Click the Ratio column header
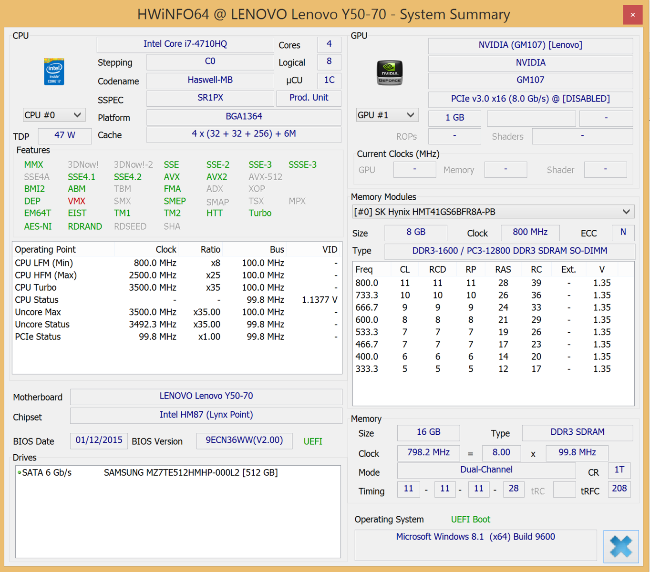The width and height of the screenshot is (650, 572). pyautogui.click(x=200, y=249)
